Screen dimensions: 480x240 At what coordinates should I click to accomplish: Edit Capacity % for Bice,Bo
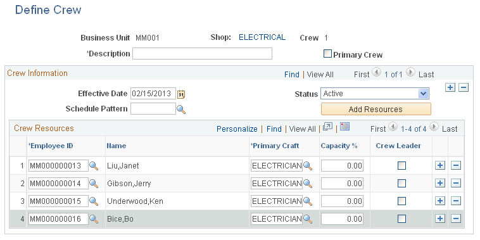pos(342,219)
